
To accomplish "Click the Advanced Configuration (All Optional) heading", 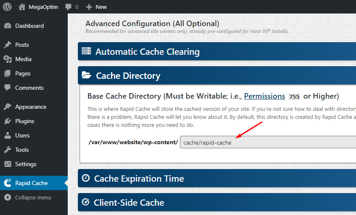I will 152,24.
